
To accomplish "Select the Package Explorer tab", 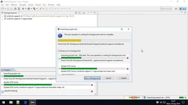I will pyautogui.click(x=10, y=13).
